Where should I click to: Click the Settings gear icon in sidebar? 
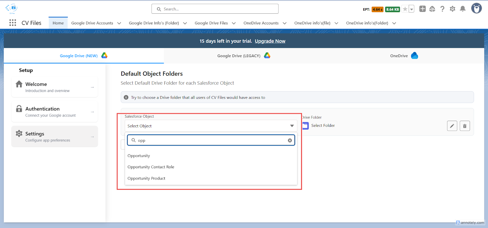tap(19, 134)
